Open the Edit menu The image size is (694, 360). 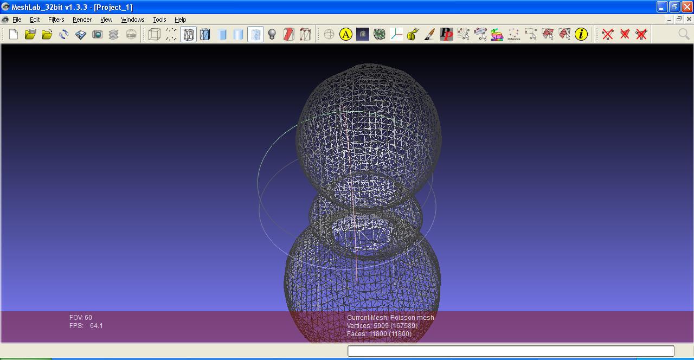[35, 20]
